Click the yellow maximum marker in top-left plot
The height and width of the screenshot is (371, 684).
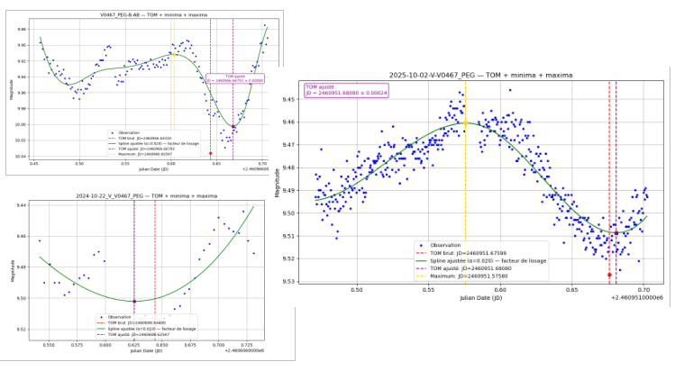click(x=174, y=54)
